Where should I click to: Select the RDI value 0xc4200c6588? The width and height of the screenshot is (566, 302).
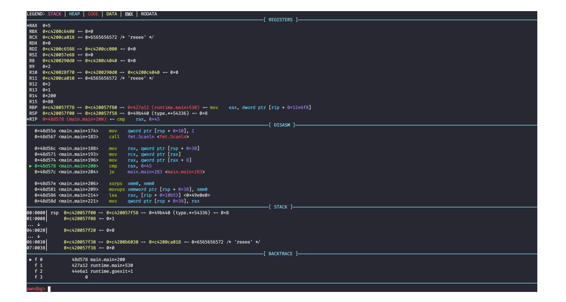58,49
